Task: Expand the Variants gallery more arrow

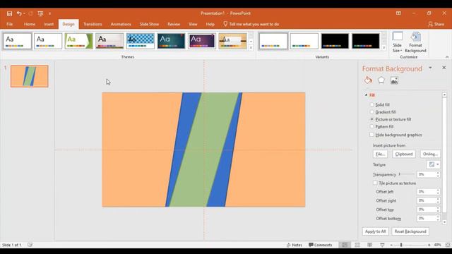Action: [383, 48]
